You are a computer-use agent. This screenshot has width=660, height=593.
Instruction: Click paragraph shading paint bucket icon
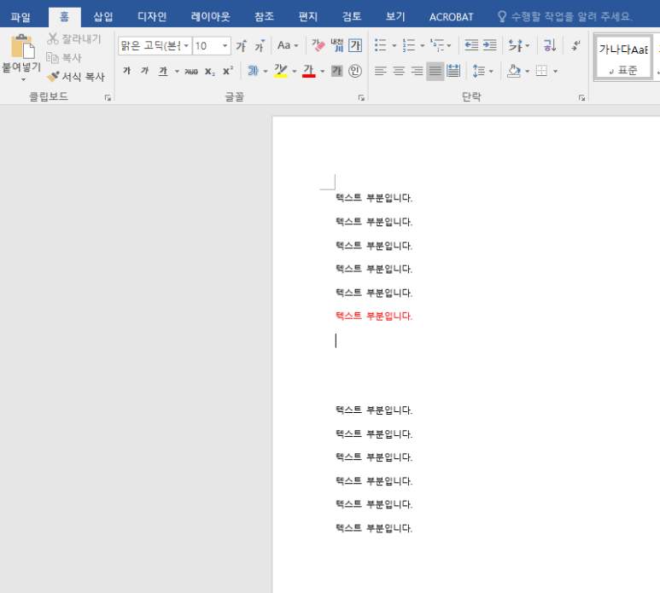513,71
